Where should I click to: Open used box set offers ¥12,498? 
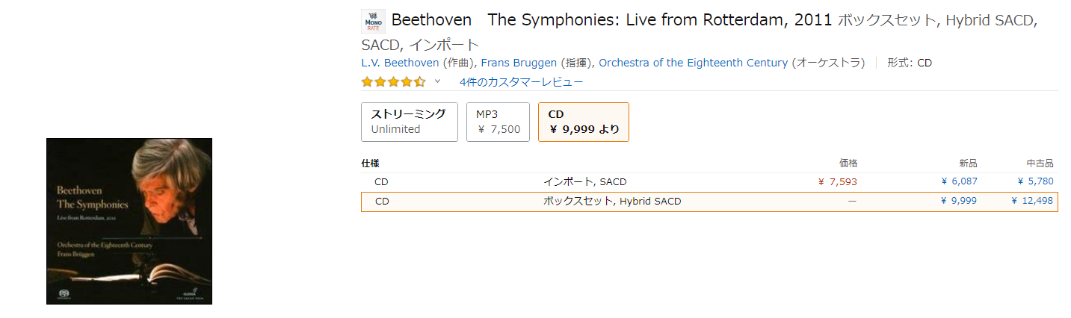pos(1032,201)
